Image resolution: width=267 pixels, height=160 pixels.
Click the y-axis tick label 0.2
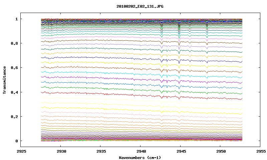pos(14,117)
